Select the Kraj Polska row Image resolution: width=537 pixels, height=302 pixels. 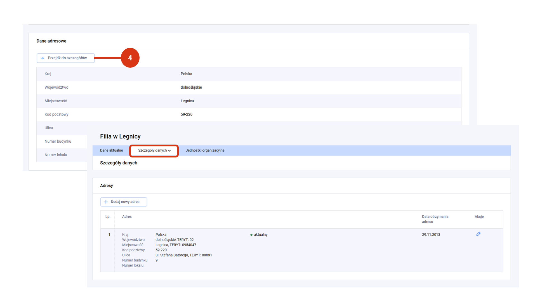248,74
